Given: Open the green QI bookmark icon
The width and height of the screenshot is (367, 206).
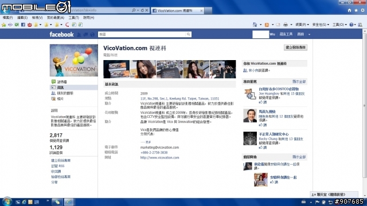Looking at the screenshot, I should pos(17,25).
